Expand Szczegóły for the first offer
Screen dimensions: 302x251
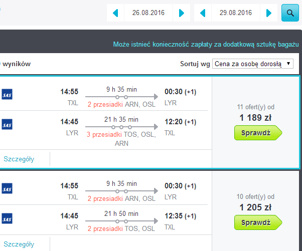pyautogui.click(x=19, y=159)
